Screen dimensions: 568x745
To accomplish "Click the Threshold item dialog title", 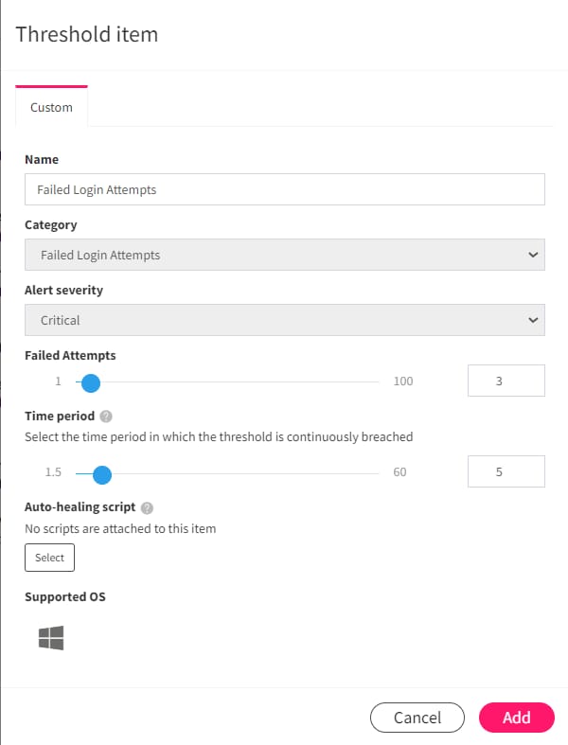I will click(x=87, y=35).
